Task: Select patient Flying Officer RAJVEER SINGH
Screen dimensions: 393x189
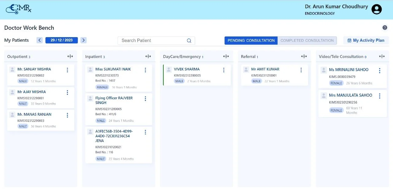Action: coord(114,100)
